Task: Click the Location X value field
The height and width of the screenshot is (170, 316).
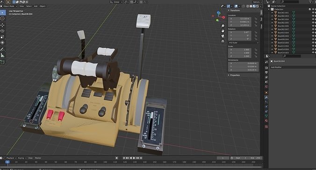Action: coord(240,19)
